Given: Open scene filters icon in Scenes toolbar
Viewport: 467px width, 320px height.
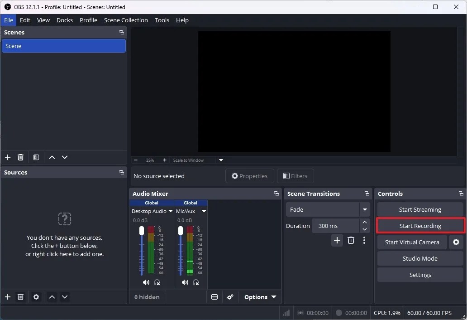Looking at the screenshot, I should pyautogui.click(x=36, y=157).
